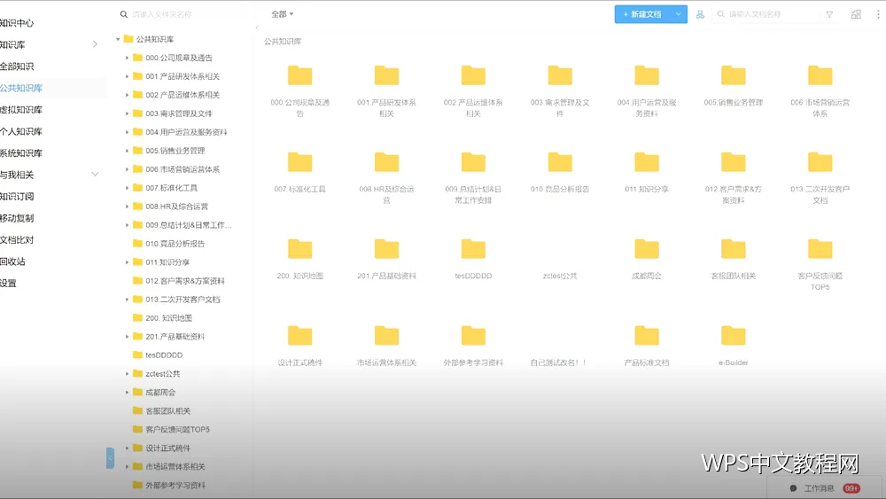
Task: Open 文档比对 in sidebar
Action: [x=17, y=239]
